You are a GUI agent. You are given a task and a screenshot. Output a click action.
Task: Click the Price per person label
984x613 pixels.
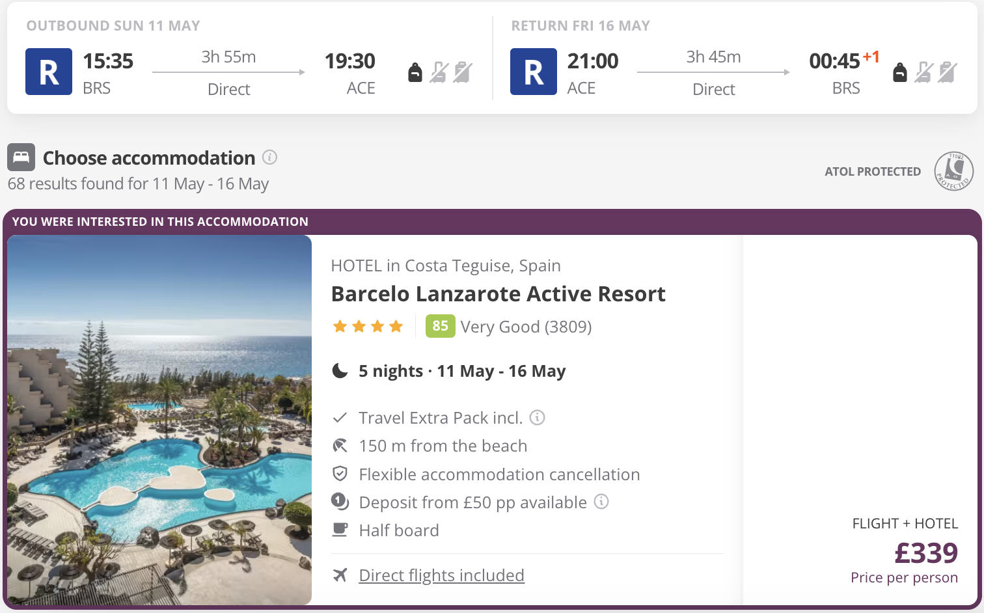point(904,578)
